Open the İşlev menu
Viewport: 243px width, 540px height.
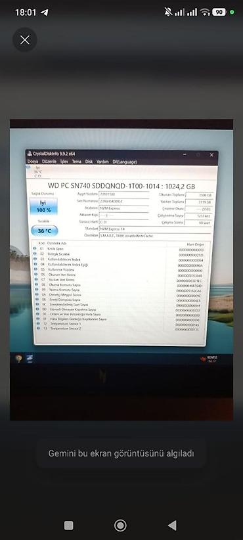64,161
